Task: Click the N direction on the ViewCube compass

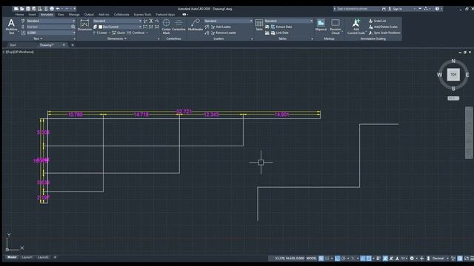Action: click(x=453, y=61)
